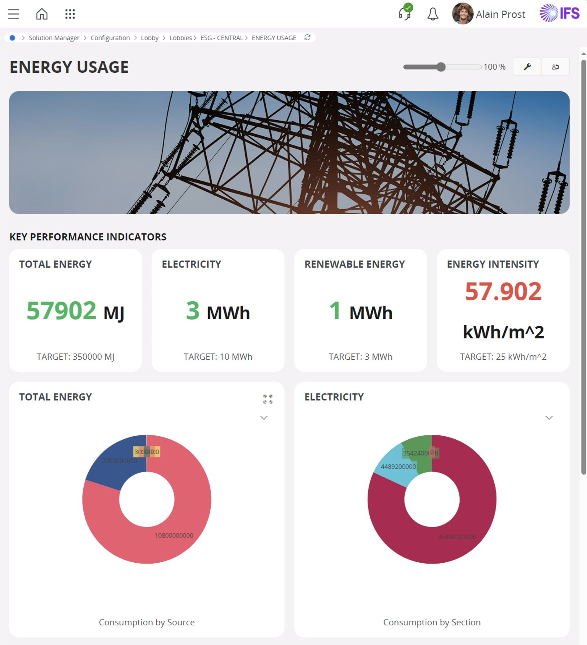The width and height of the screenshot is (587, 645).
Task: Click the wrench configuration icon
Action: tap(527, 67)
